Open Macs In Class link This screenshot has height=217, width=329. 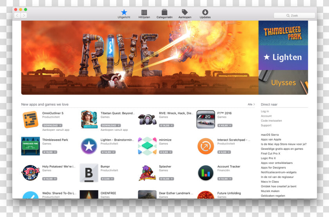click(270, 181)
